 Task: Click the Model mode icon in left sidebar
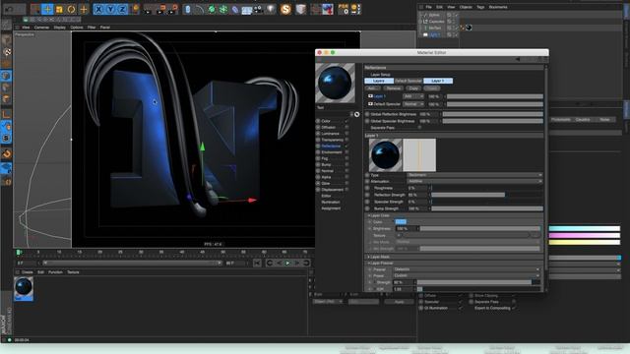[x=7, y=39]
